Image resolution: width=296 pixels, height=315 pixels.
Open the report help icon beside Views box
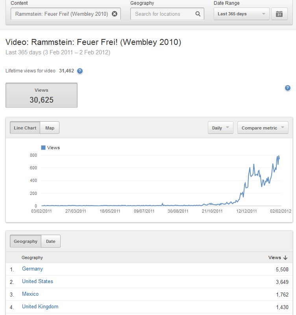point(288,88)
